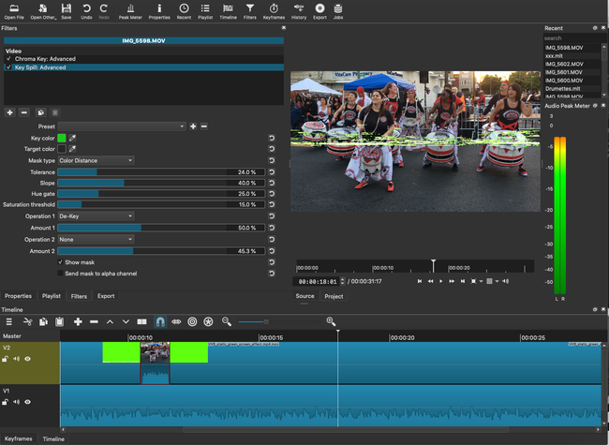The width and height of the screenshot is (609, 445).
Task: Click the add filter plus button
Action: [x=9, y=112]
